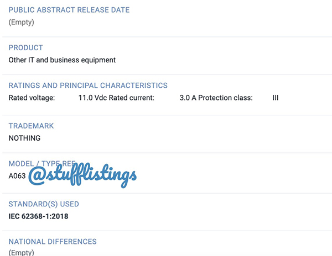Click the Ratings and Principal Characteristics heading
This screenshot has height=256, width=332.
click(88, 86)
